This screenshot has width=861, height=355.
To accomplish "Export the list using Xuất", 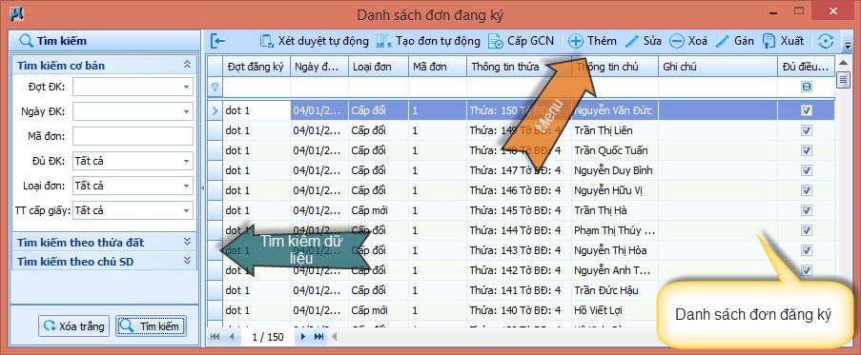I will 769,41.
